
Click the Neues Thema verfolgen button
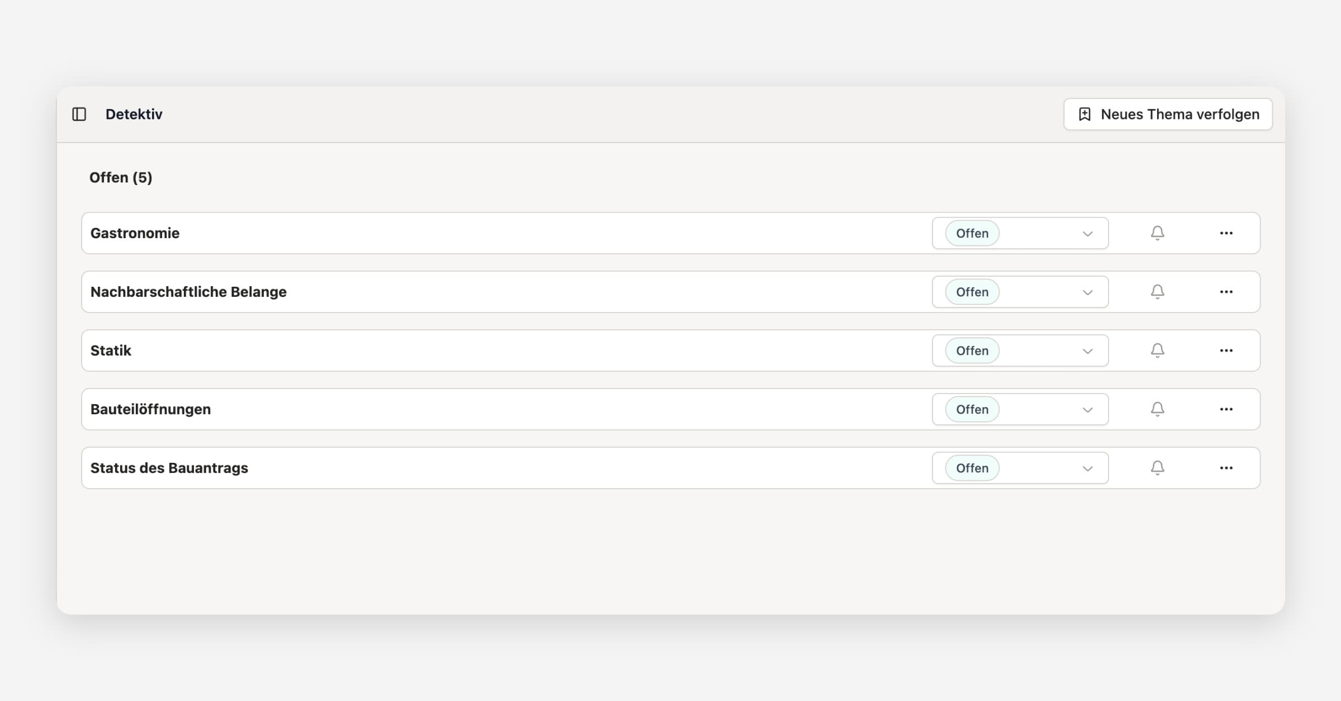(1168, 115)
